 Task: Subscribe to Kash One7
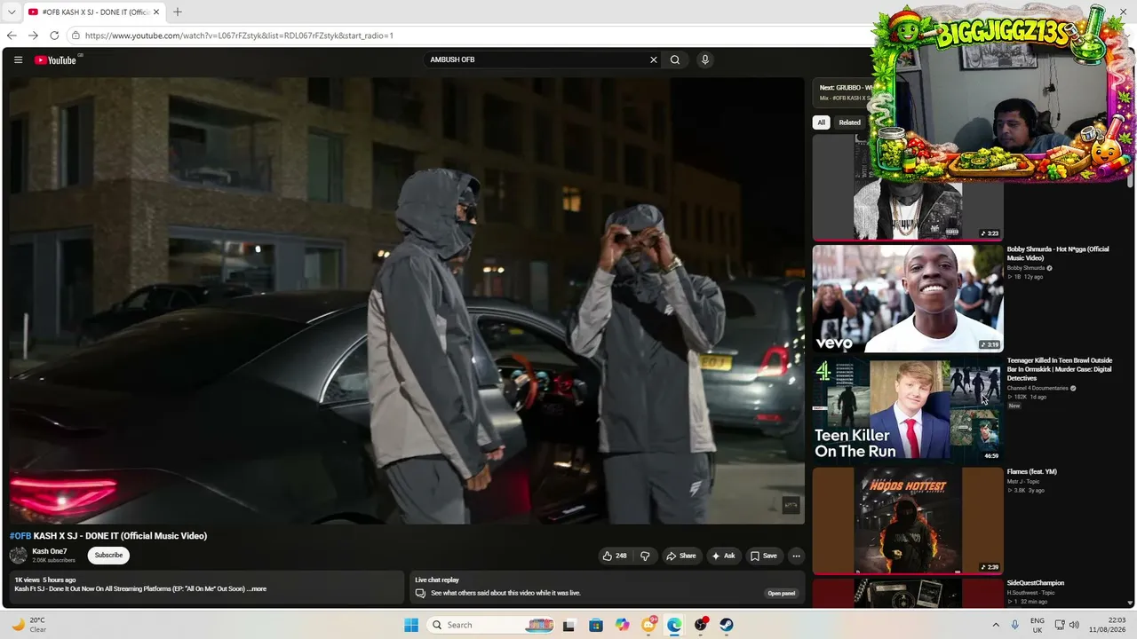[x=108, y=556]
